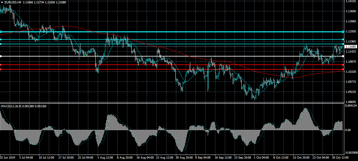Click the 0.00 MACD zero level label
Image resolution: width=358 pixels, height=161 pixels.
(x=349, y=130)
